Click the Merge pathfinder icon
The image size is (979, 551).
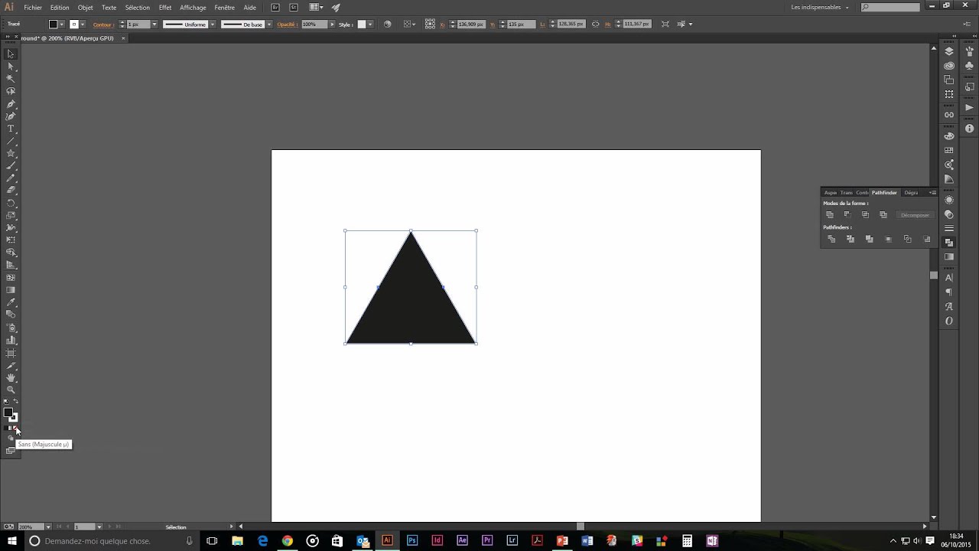point(870,240)
